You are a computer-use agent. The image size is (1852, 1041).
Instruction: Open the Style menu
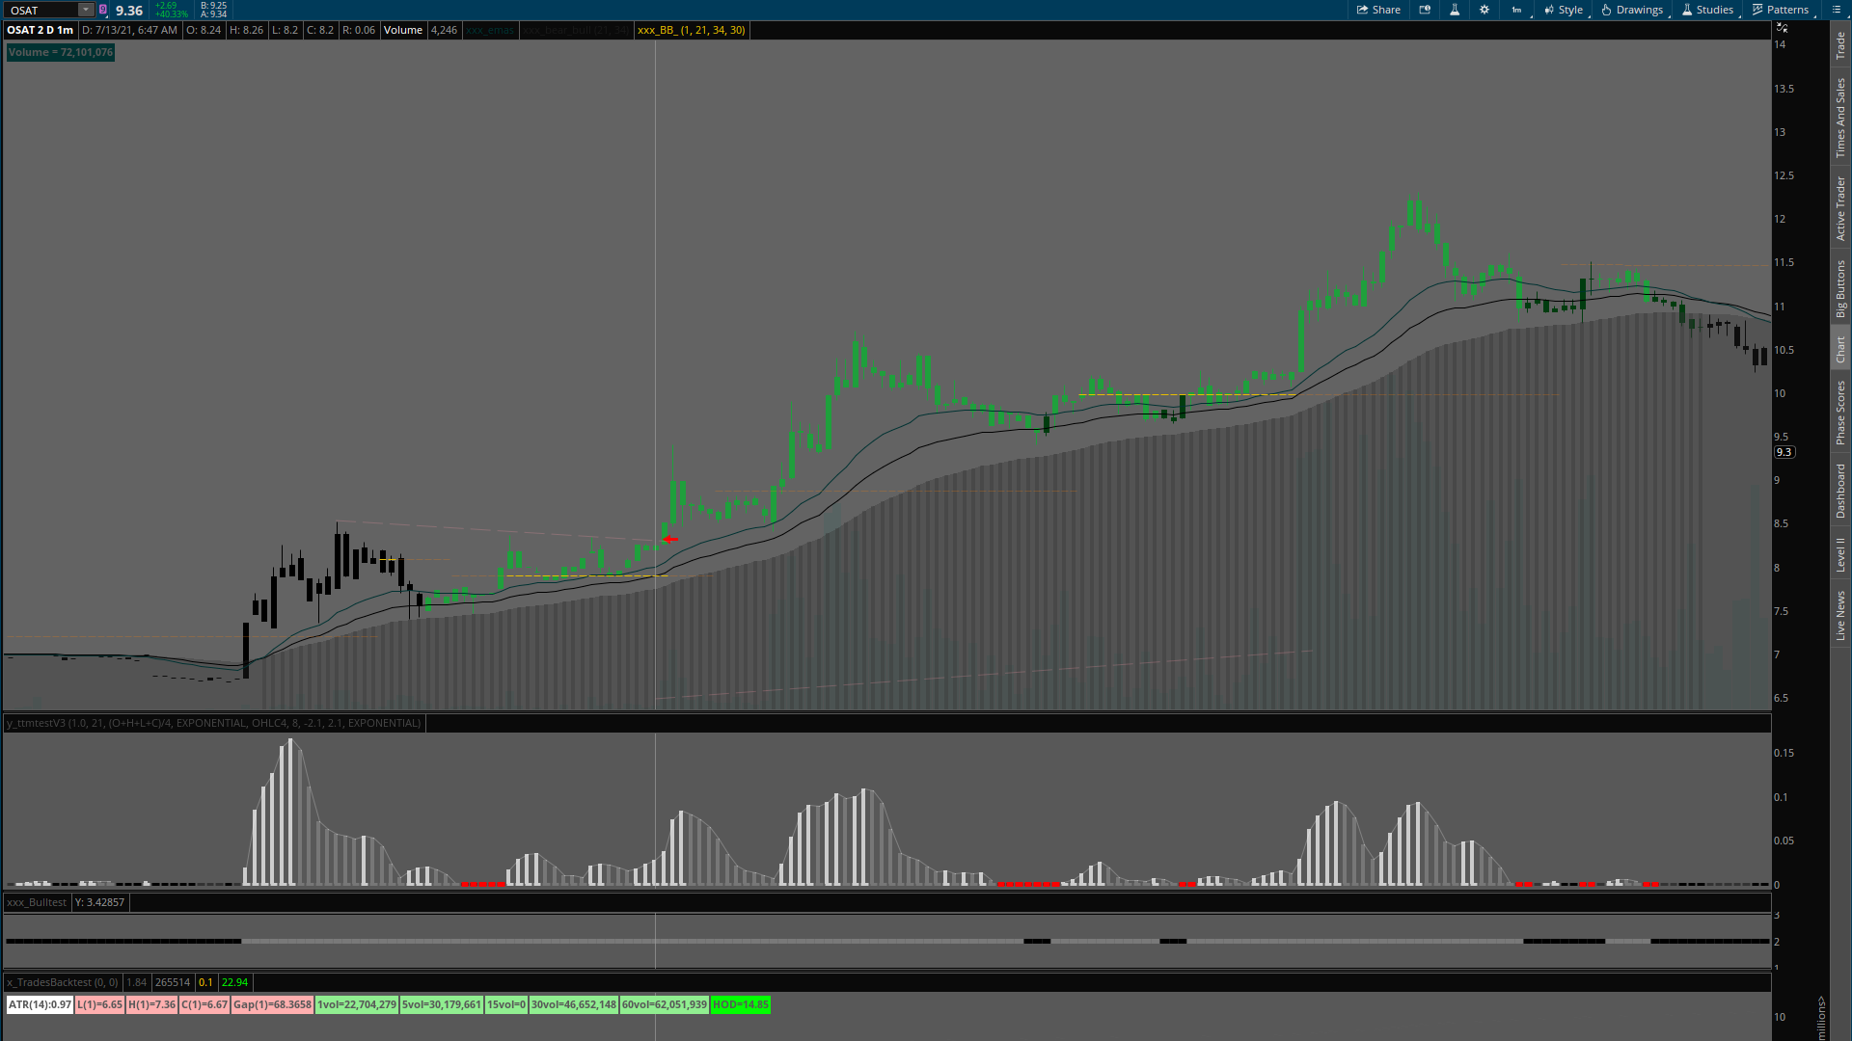(x=1564, y=10)
